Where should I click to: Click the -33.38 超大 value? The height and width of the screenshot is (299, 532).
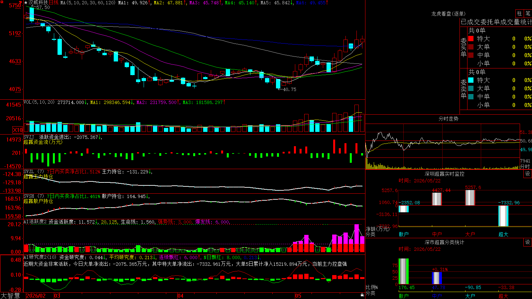(x=506, y=287)
